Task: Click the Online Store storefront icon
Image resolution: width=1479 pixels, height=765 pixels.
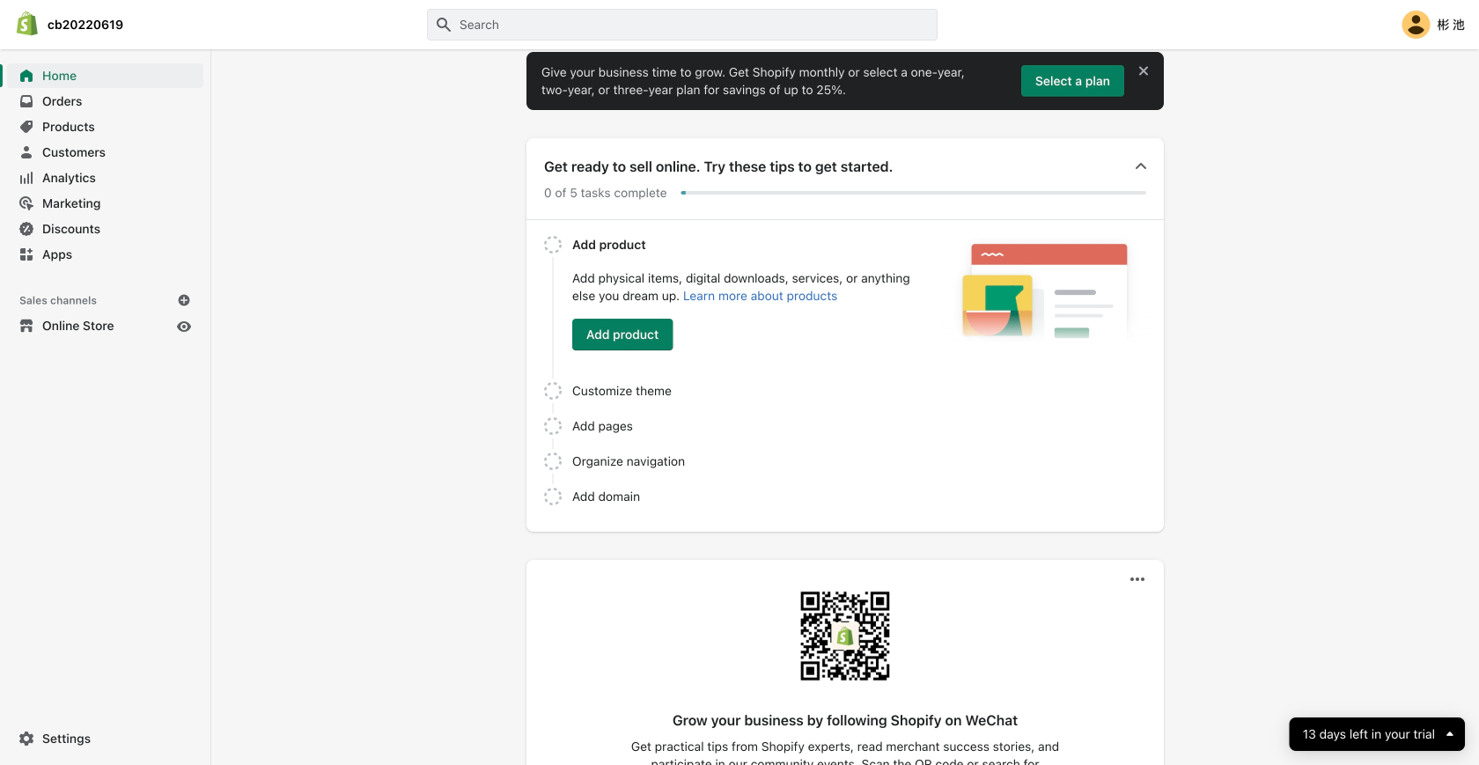Action: [26, 326]
